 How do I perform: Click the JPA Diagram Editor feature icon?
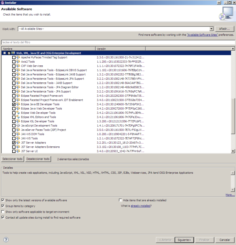[x=18, y=87]
